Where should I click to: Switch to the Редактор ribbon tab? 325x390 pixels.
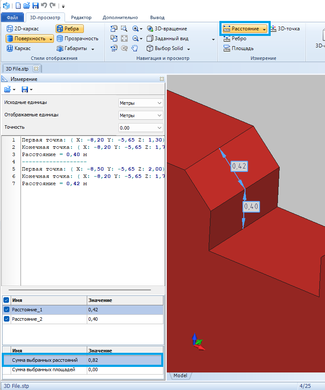(81, 18)
